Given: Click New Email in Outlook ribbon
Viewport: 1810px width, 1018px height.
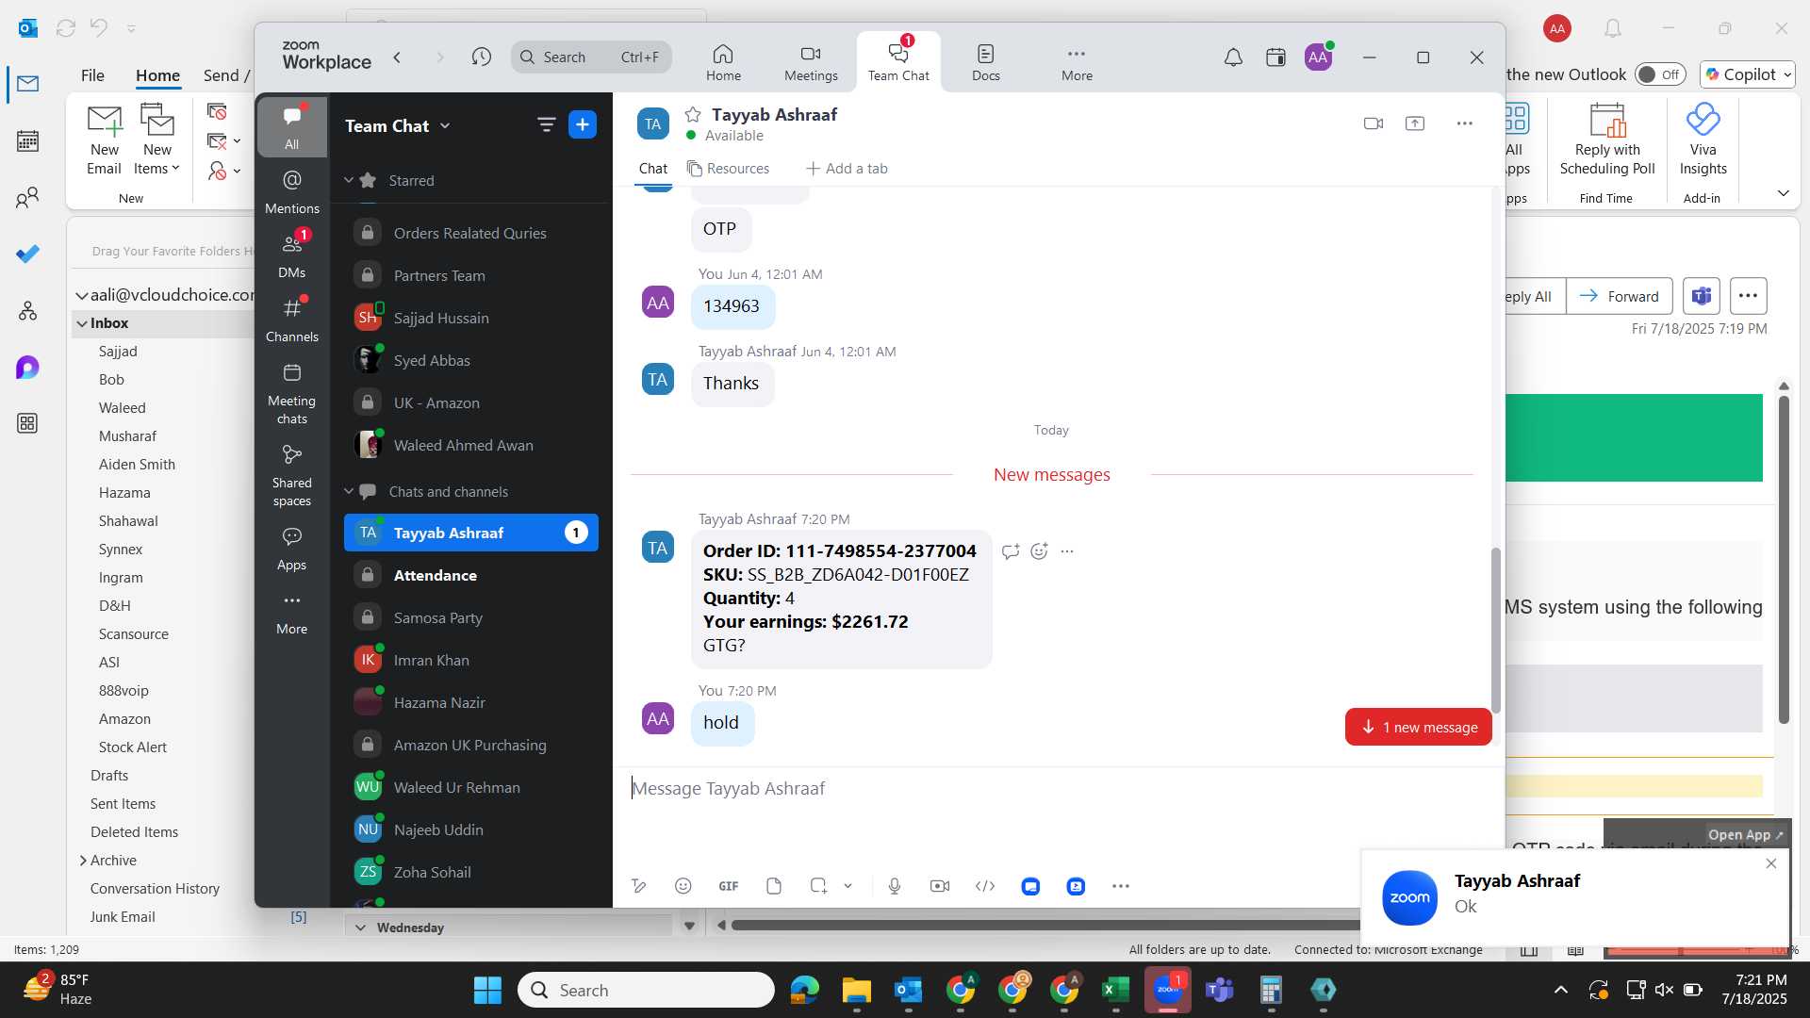Looking at the screenshot, I should pos(105,140).
